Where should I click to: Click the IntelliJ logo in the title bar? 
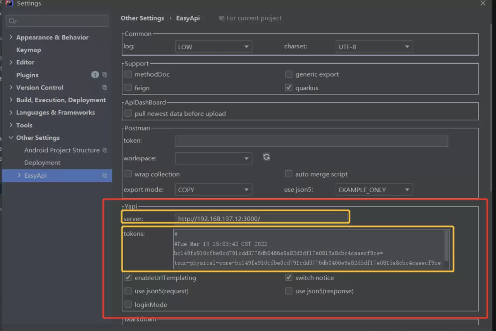10,3
